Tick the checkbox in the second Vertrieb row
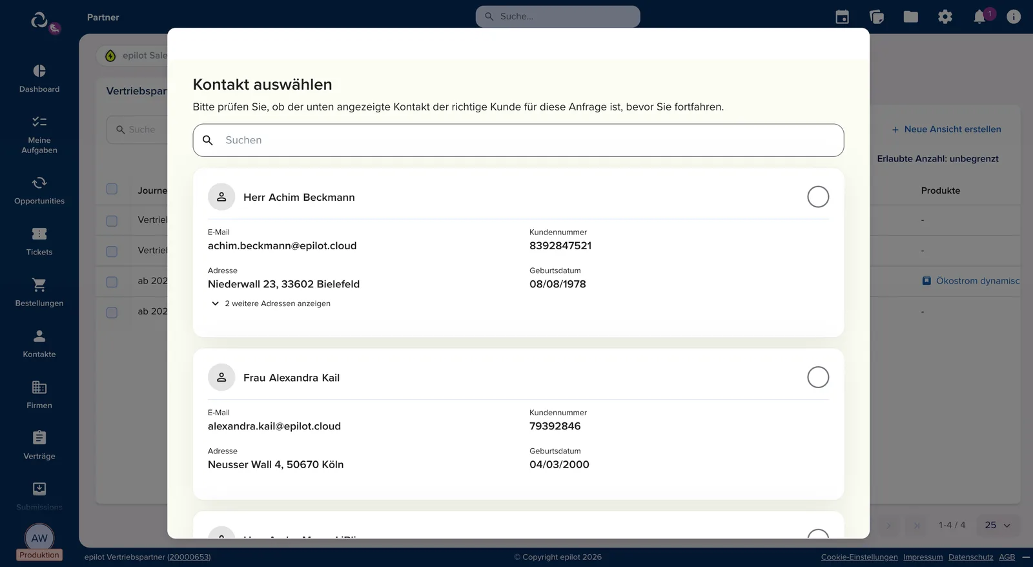Screen dimensions: 1033x567 (x=112, y=251)
